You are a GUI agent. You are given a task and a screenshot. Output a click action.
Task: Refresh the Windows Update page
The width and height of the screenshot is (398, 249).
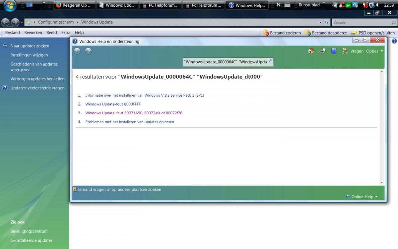tap(327, 22)
